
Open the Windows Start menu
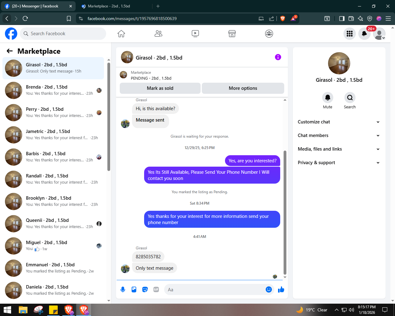click(x=7, y=310)
